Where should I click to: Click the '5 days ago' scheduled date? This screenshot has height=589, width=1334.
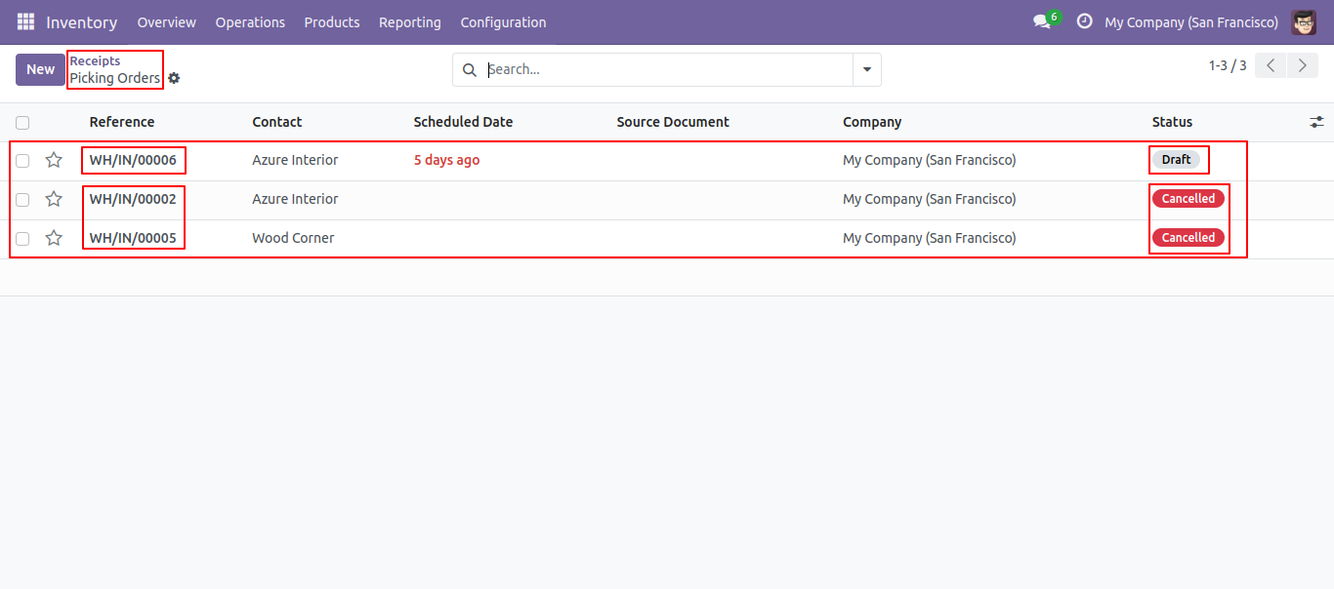pos(446,160)
